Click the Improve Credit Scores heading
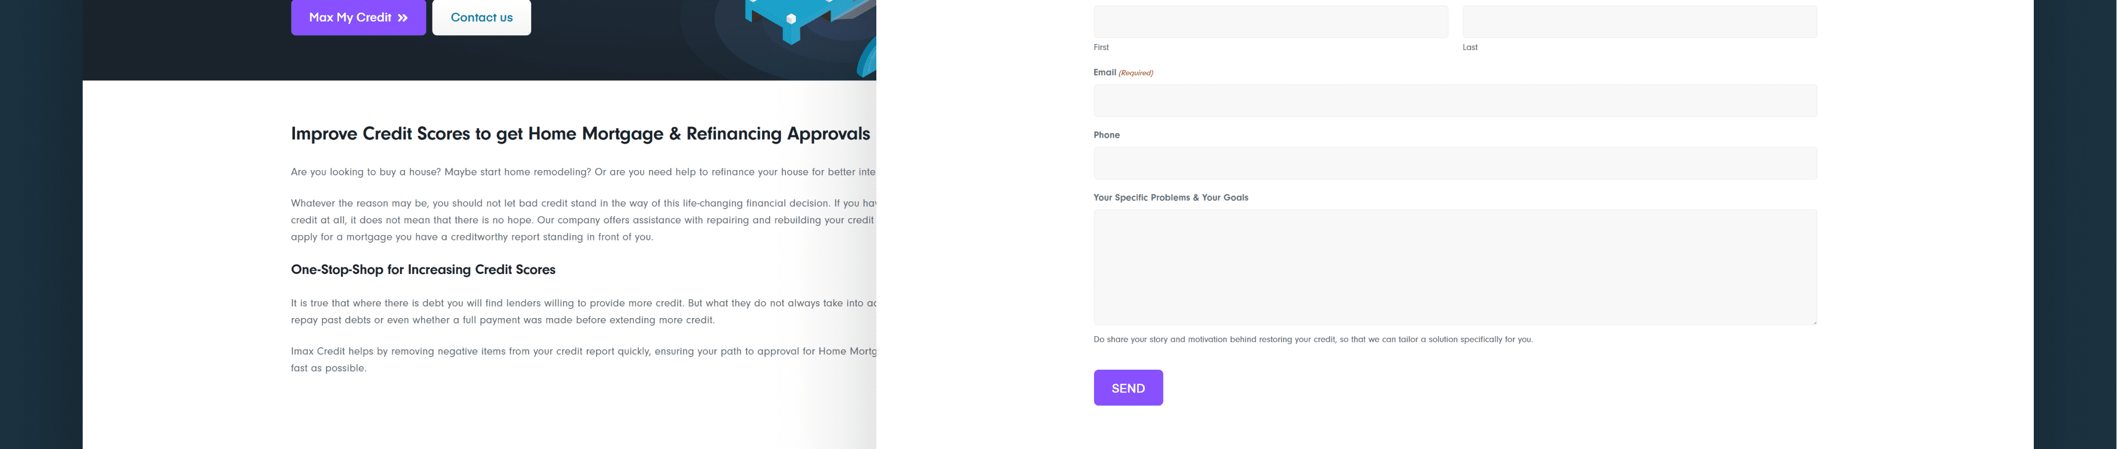 (x=580, y=134)
